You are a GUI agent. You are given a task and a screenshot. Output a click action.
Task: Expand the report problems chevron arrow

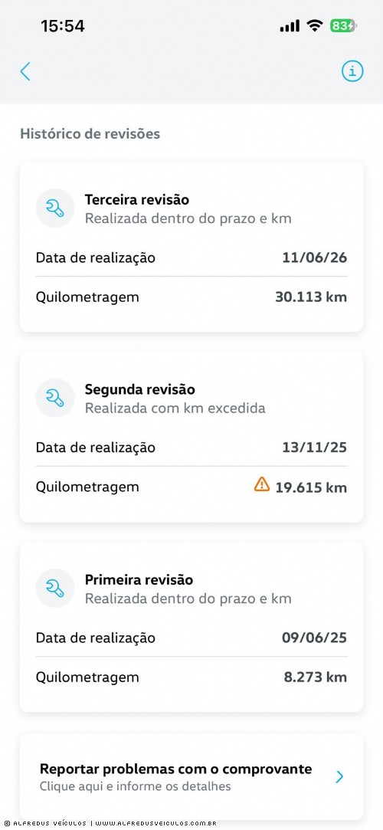[x=339, y=776]
